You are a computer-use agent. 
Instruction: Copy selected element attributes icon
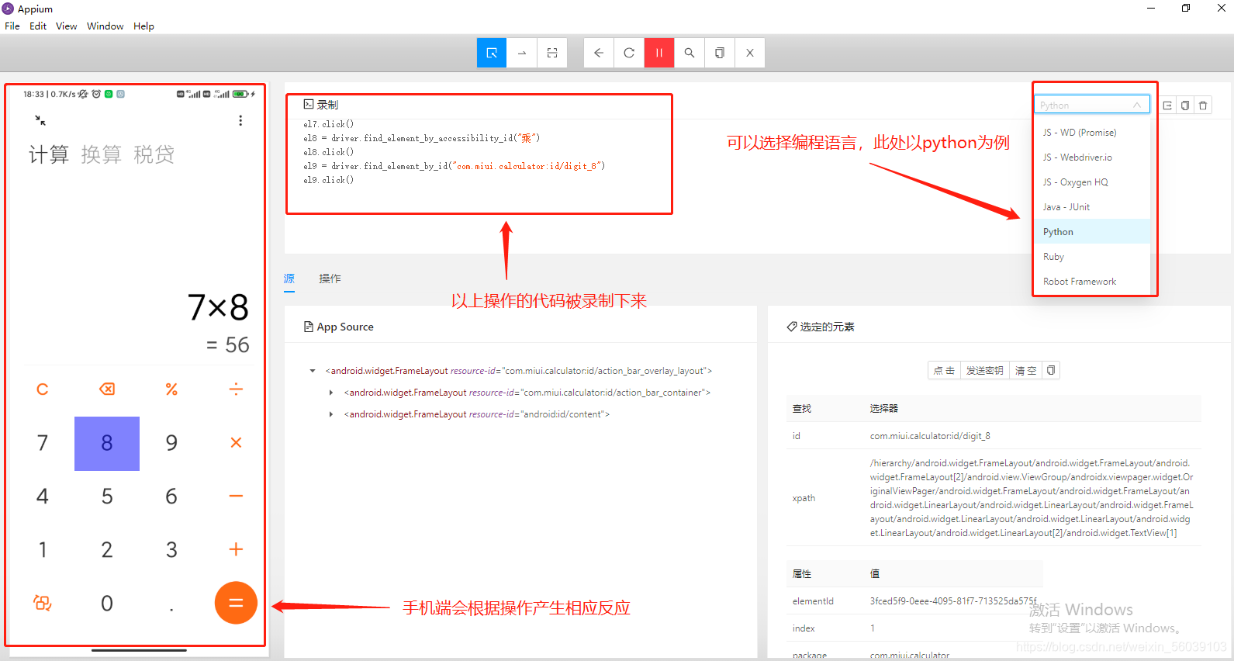1051,371
